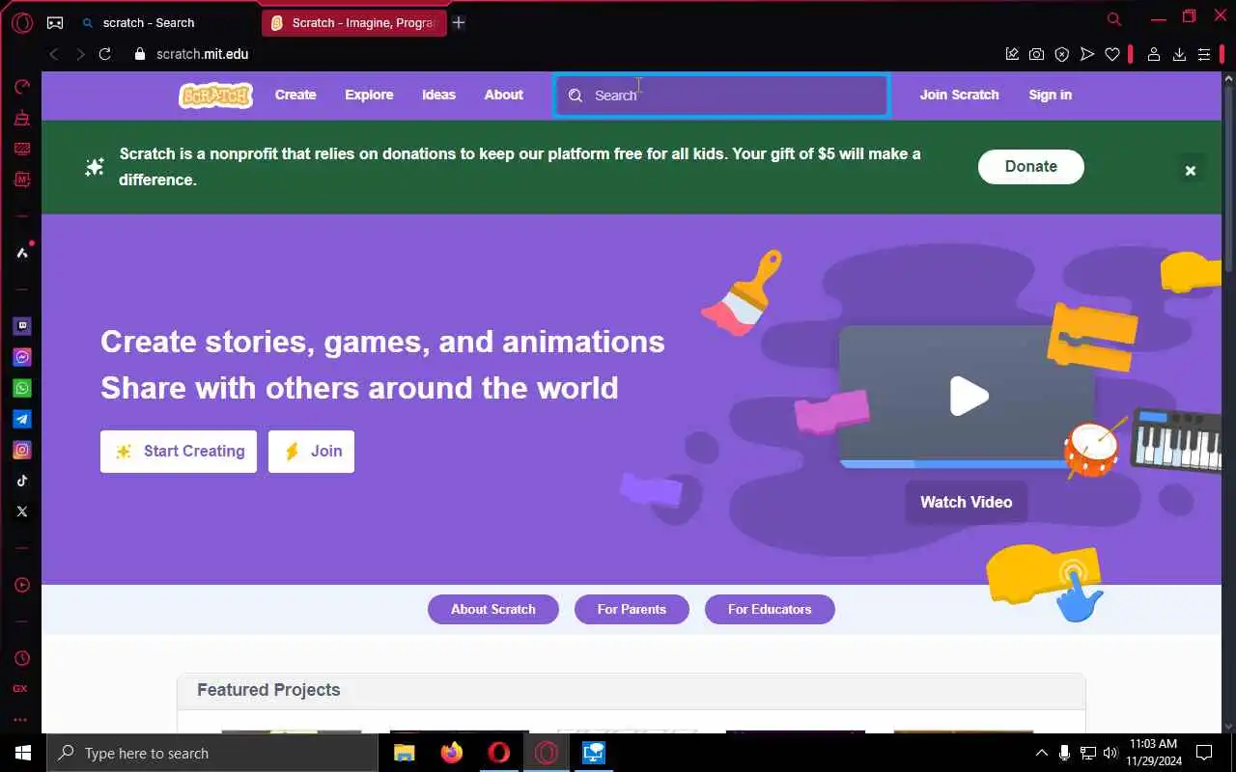Open the workspaces icon in tab bar
The image size is (1236, 772).
(x=55, y=22)
